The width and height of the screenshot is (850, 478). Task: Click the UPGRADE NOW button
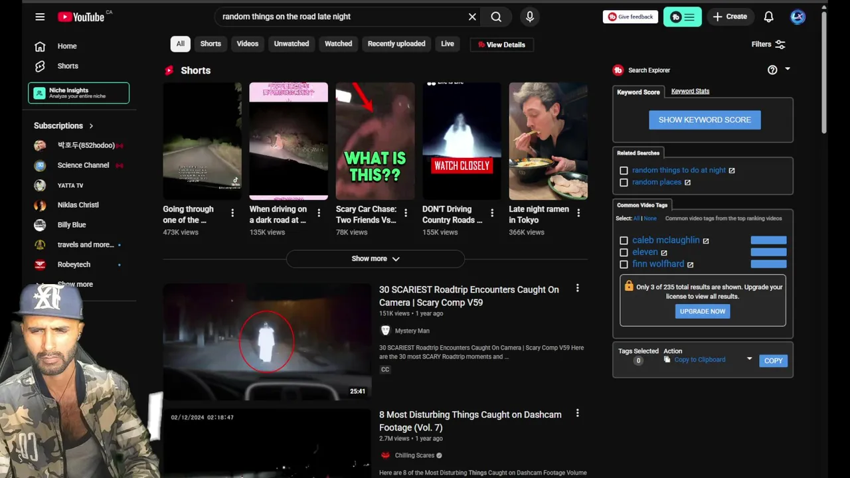click(703, 311)
